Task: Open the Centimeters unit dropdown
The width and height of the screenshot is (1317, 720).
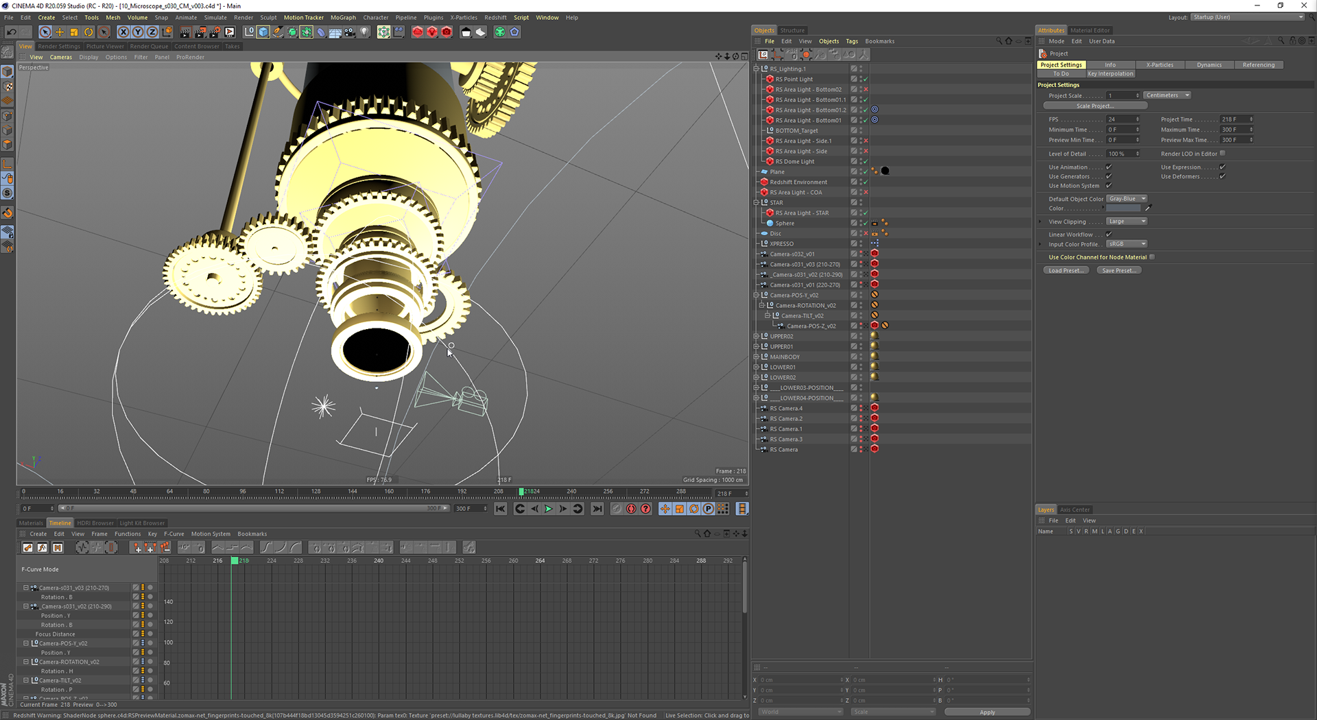Action: click(1167, 95)
